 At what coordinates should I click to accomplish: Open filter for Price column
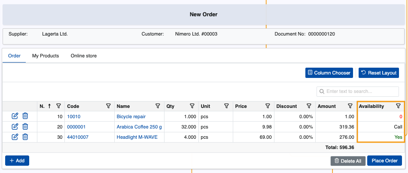point(268,106)
